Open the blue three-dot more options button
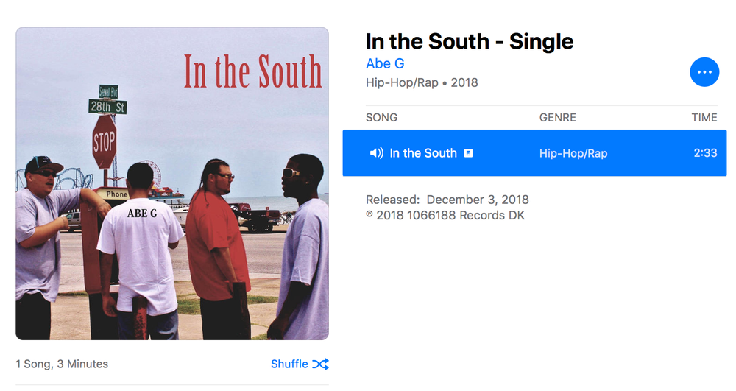The height and width of the screenshot is (391, 736). 704,72
